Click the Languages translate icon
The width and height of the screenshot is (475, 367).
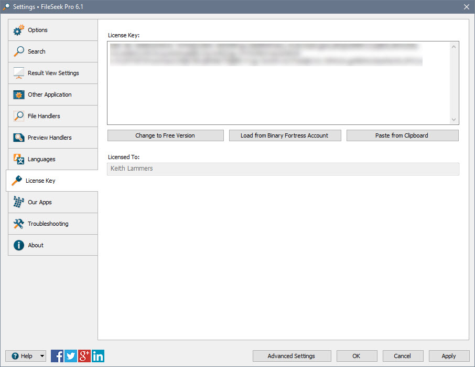[19, 159]
